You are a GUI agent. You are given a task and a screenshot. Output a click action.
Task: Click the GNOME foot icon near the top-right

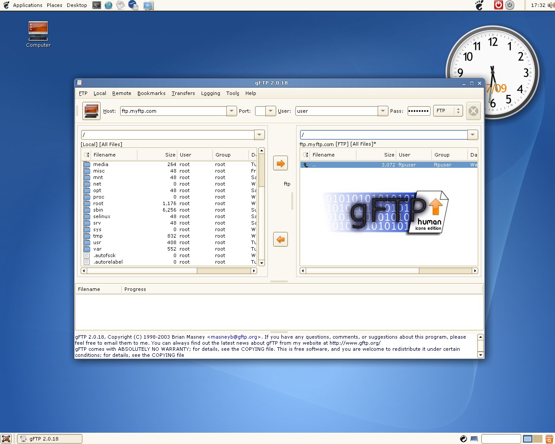479,5
